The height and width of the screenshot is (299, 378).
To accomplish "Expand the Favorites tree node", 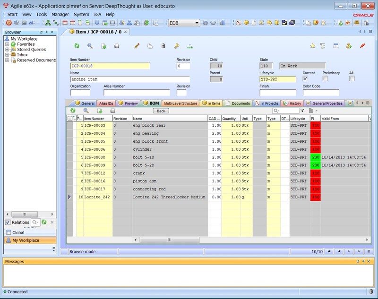I will point(7,44).
